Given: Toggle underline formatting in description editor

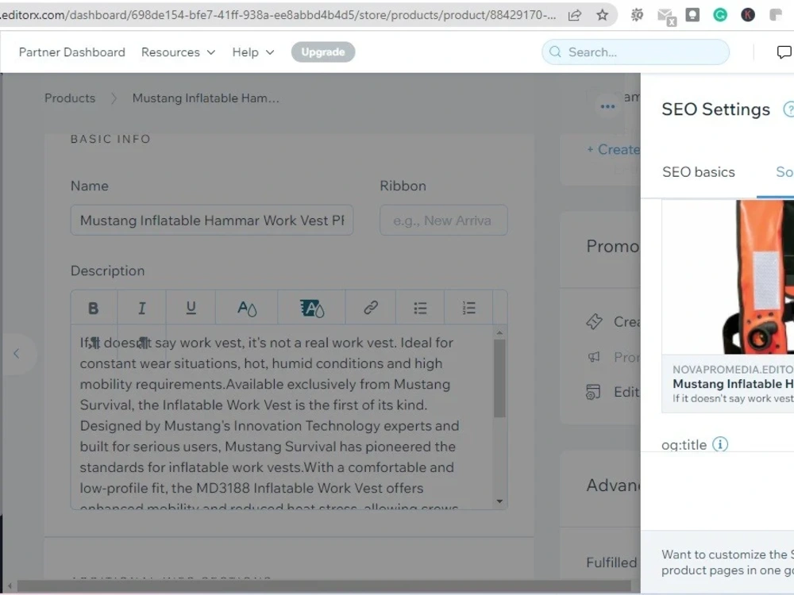Looking at the screenshot, I should pos(191,308).
